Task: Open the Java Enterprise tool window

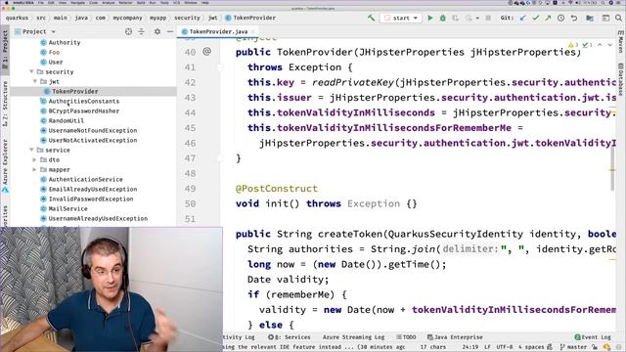Action: tap(455, 337)
